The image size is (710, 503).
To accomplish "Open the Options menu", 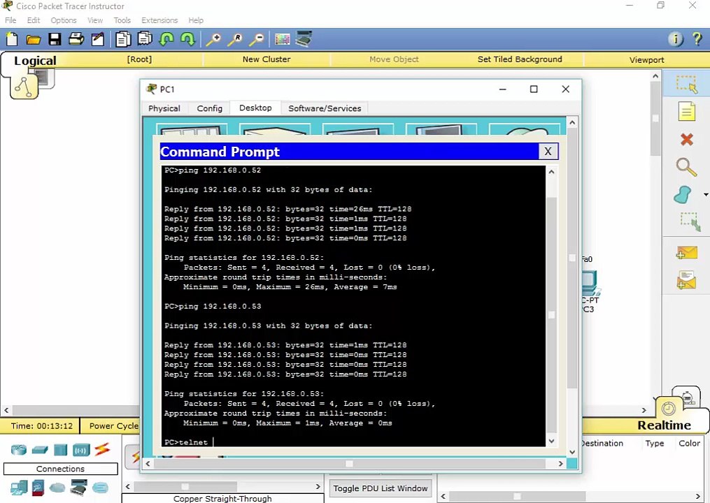I will click(64, 20).
